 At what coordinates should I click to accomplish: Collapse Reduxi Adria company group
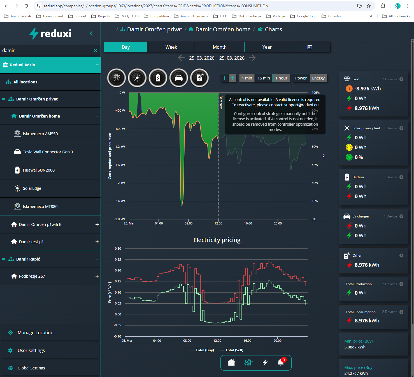[97, 65]
